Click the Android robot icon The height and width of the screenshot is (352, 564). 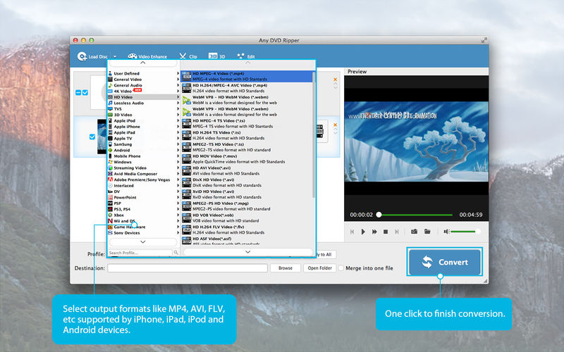click(x=111, y=150)
